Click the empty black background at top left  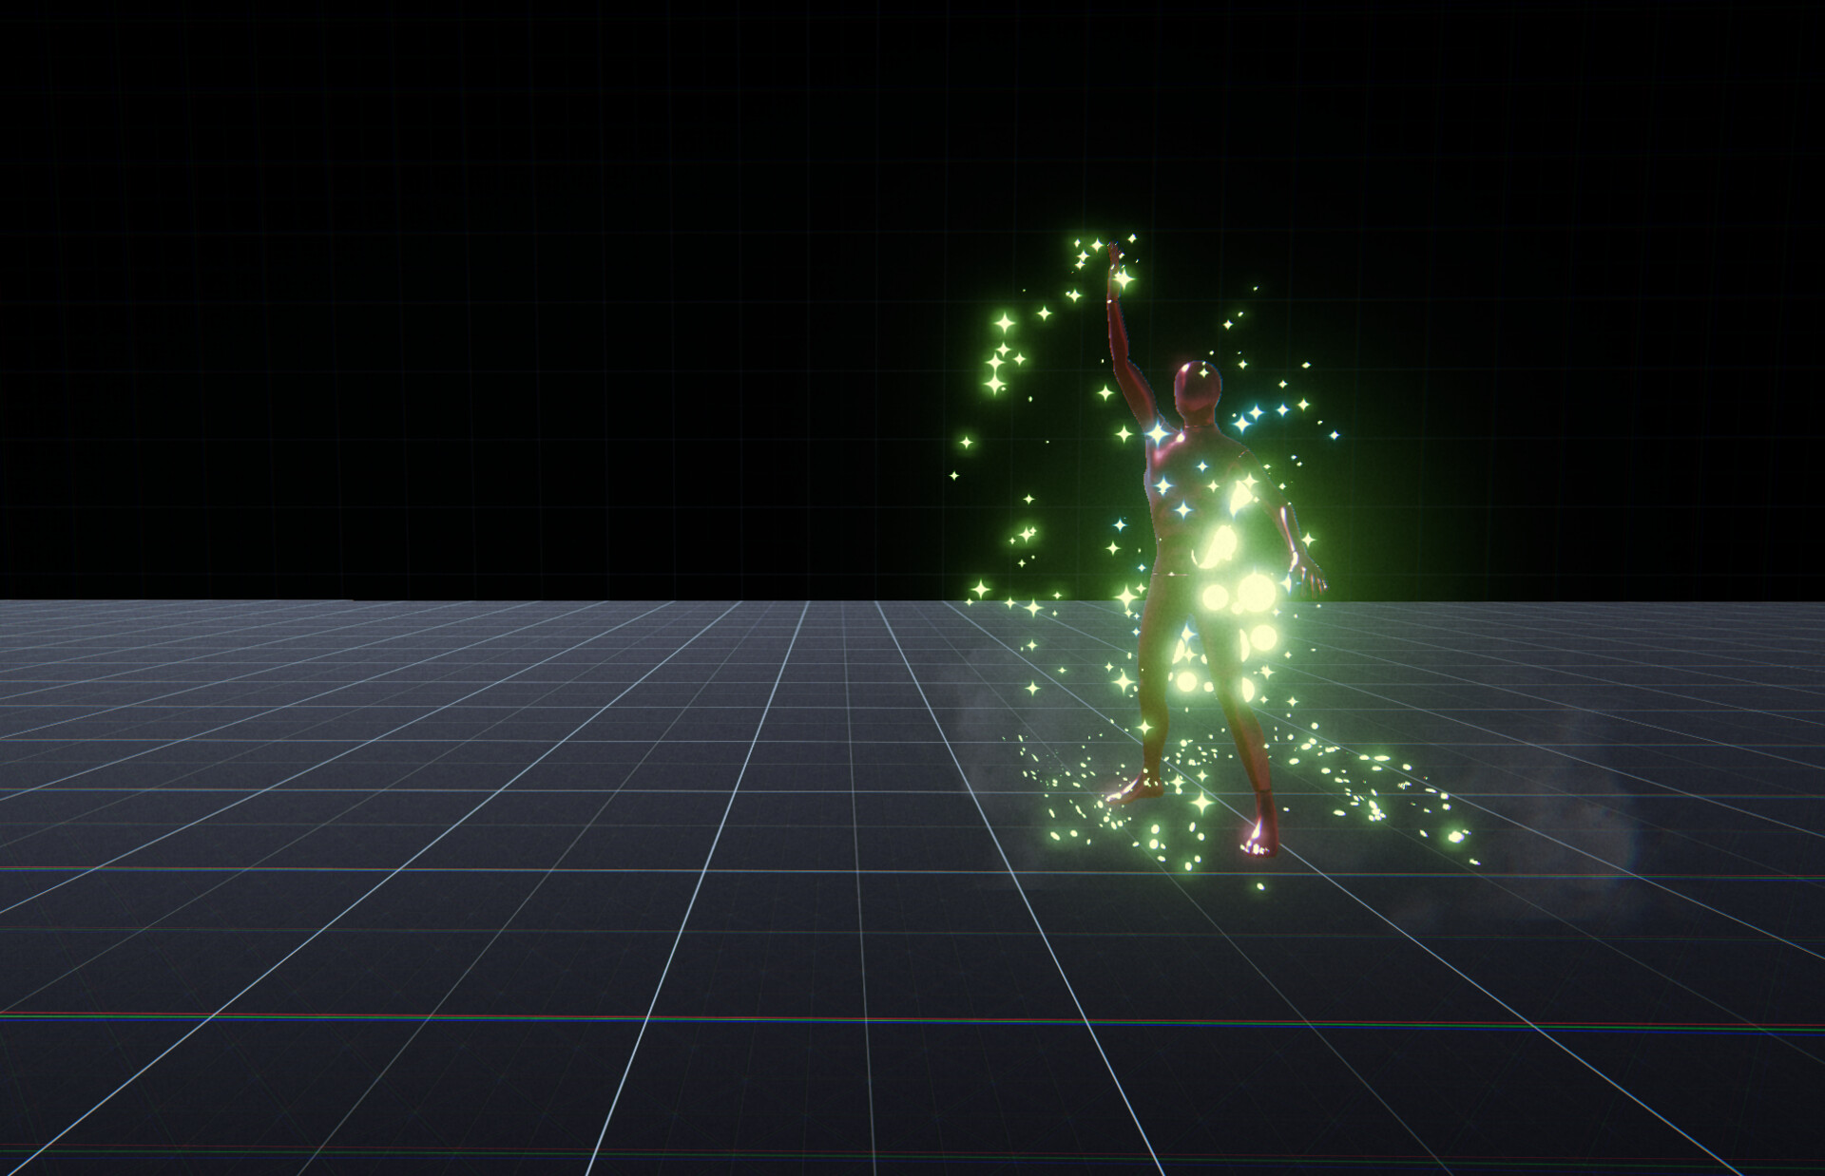[x=285, y=190]
